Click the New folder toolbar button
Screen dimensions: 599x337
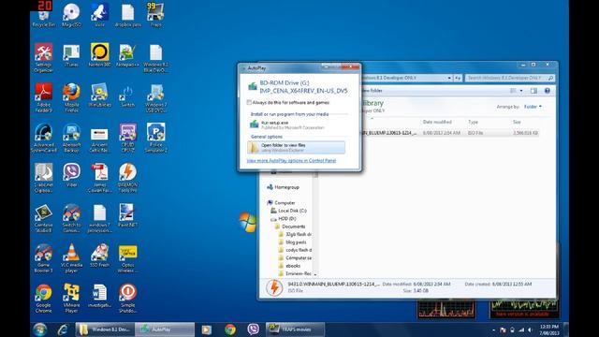click(373, 91)
